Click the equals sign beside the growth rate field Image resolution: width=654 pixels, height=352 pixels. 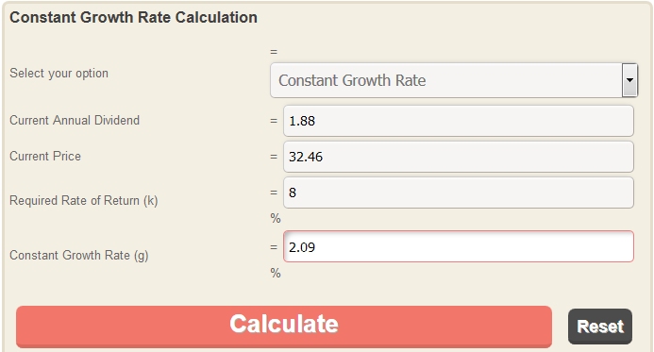(x=274, y=247)
